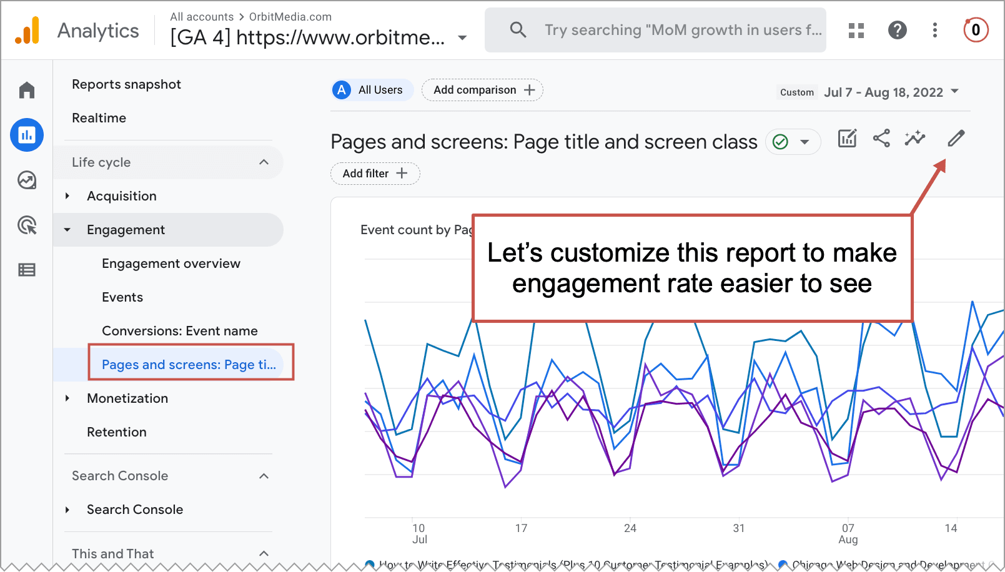
Task: Collapse the Engagement tree arrow
Action: click(67, 230)
